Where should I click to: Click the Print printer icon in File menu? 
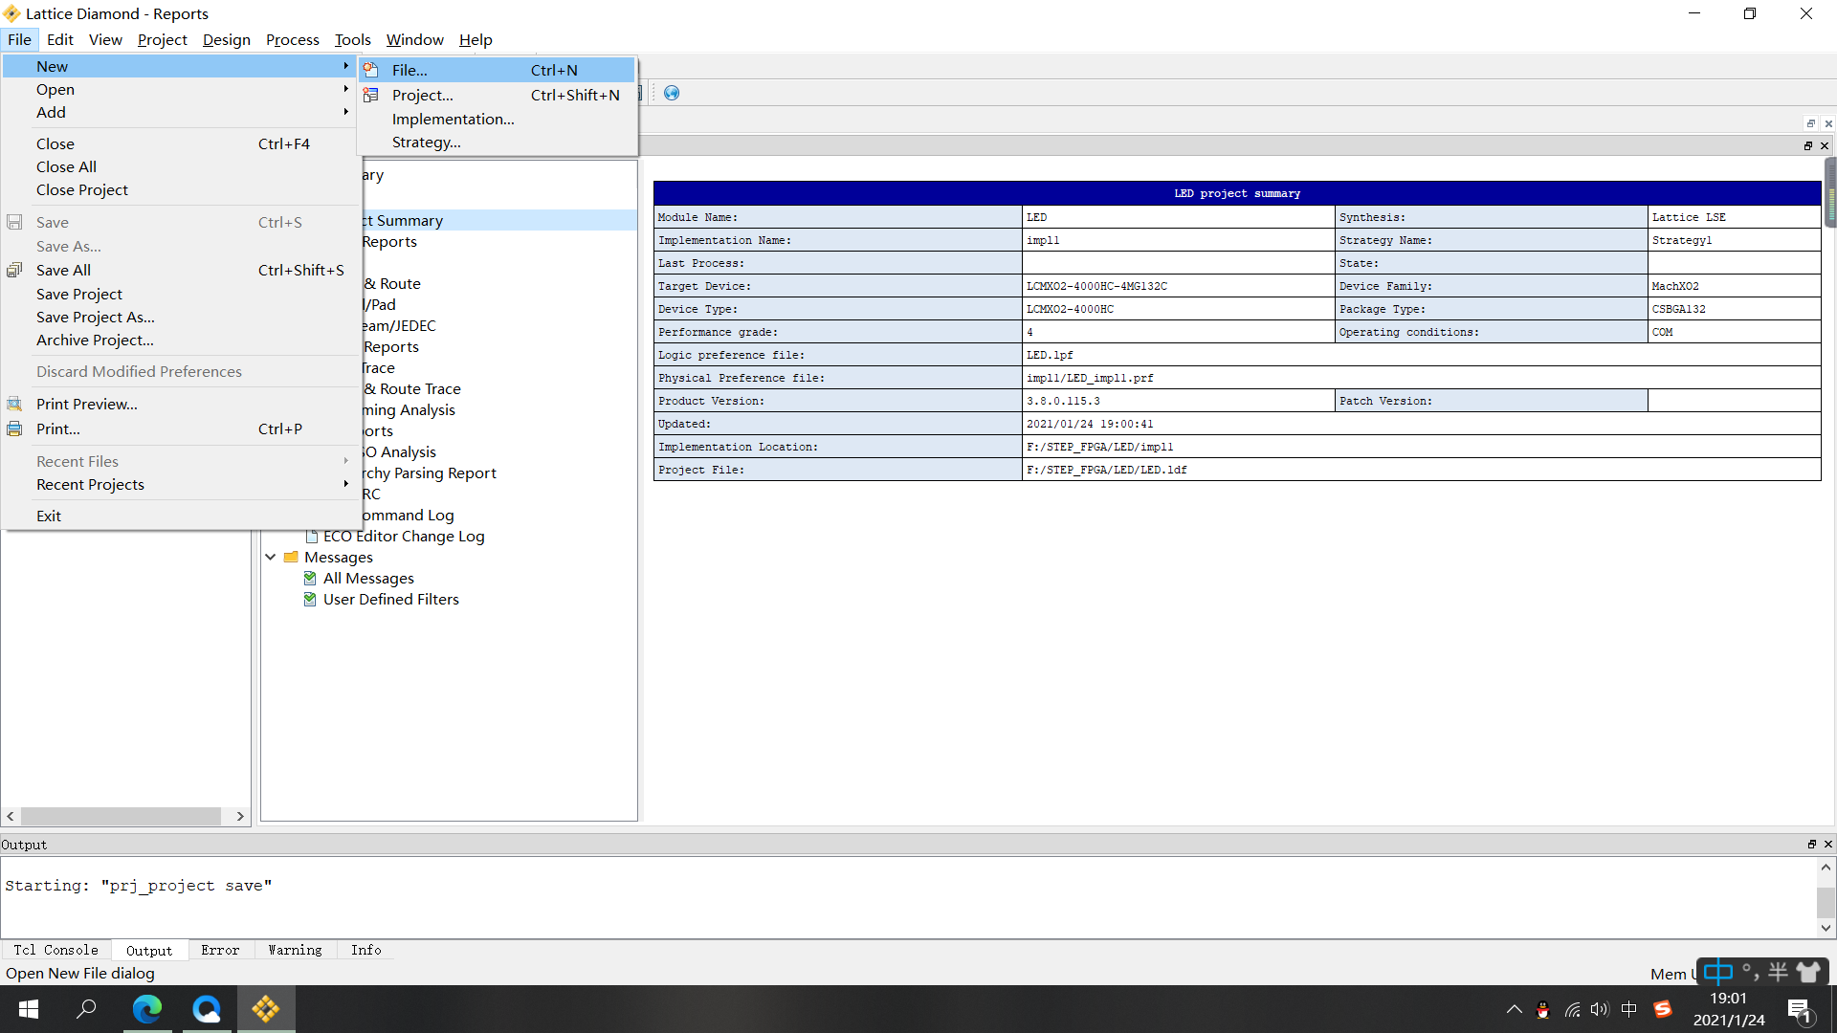coord(14,429)
